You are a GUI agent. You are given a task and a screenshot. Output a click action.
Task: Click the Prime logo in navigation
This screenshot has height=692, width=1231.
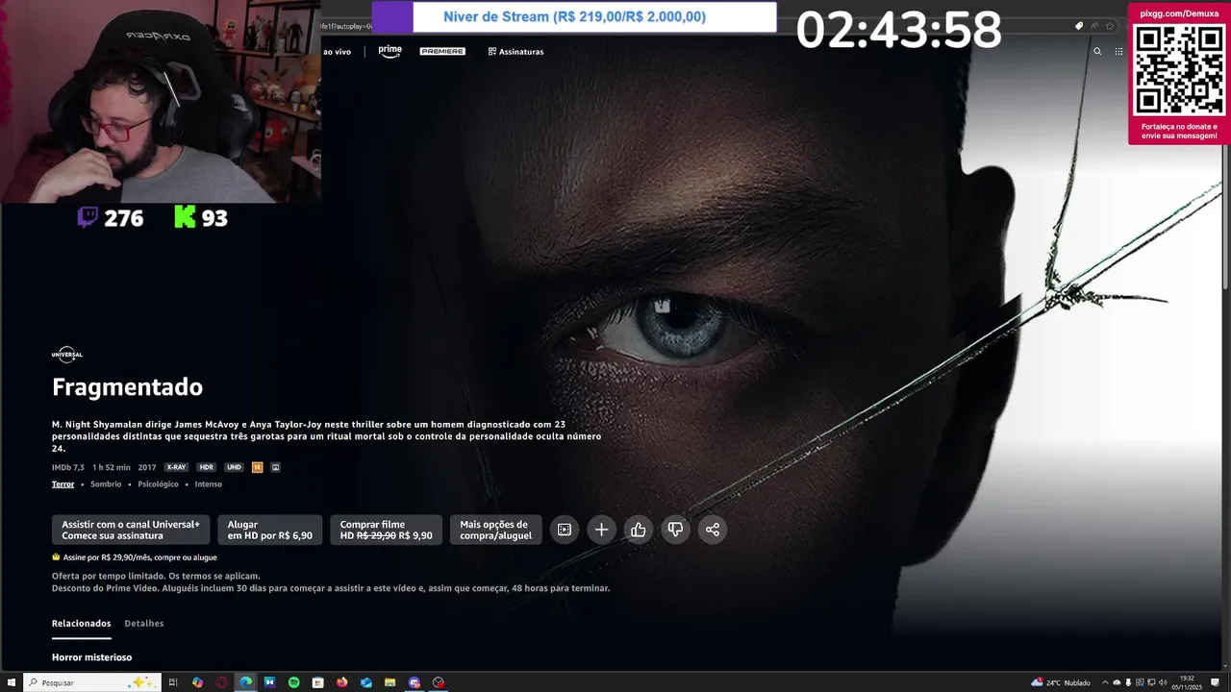(x=389, y=51)
